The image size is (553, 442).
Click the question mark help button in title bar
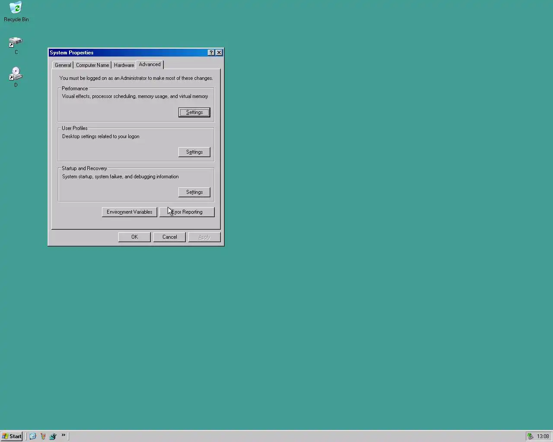[x=211, y=53]
